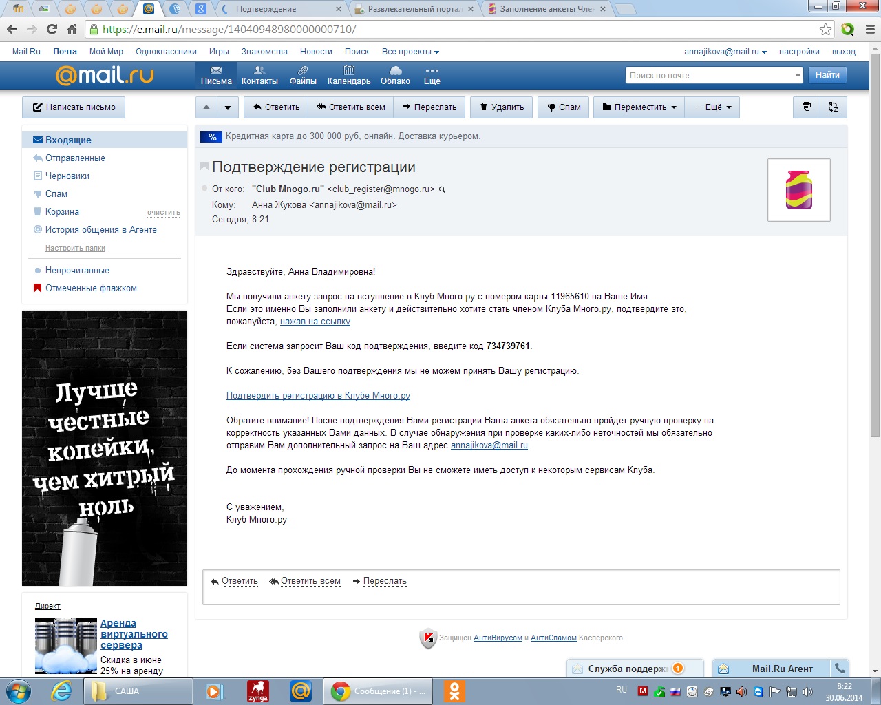Screen dimensions: 881x705
Task: Open the Chrome menu button
Action: pyautogui.click(x=869, y=29)
